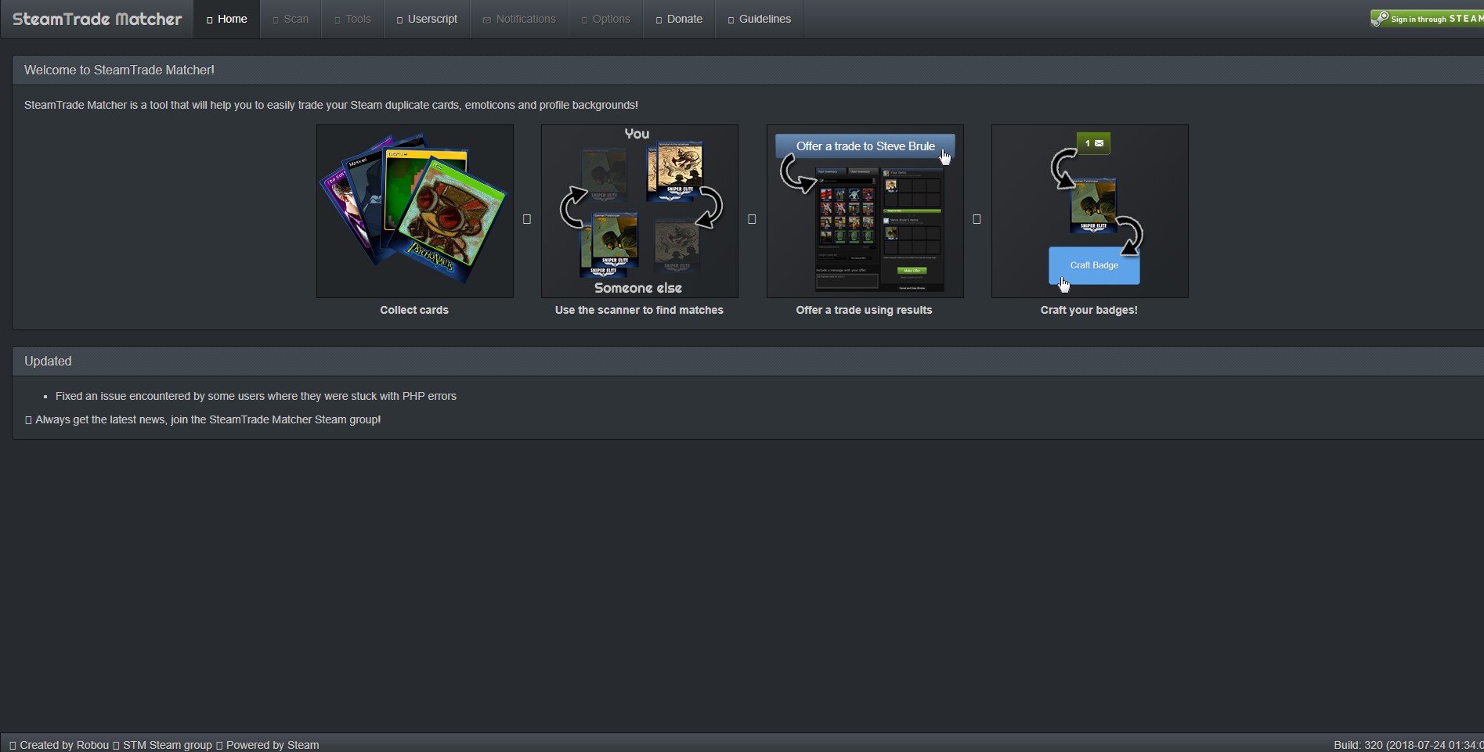The image size is (1484, 752).
Task: View the Guidelines page
Action: pyautogui.click(x=759, y=19)
